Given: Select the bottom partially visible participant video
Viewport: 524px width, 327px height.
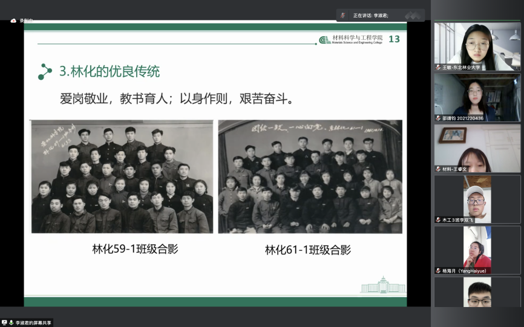Looking at the screenshot, I should tap(477, 293).
